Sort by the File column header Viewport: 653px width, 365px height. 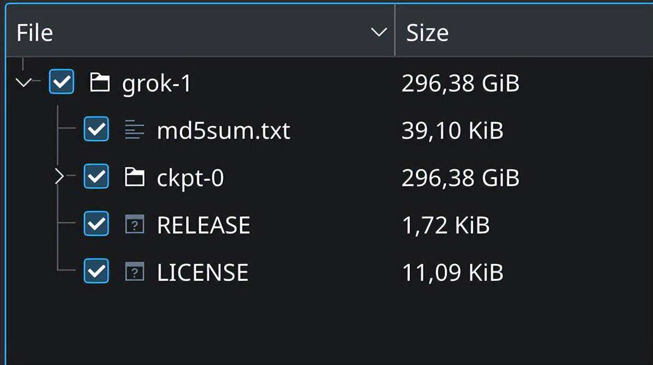(35, 33)
